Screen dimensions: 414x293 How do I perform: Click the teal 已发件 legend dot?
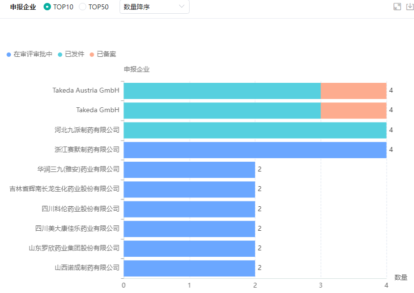(x=60, y=54)
